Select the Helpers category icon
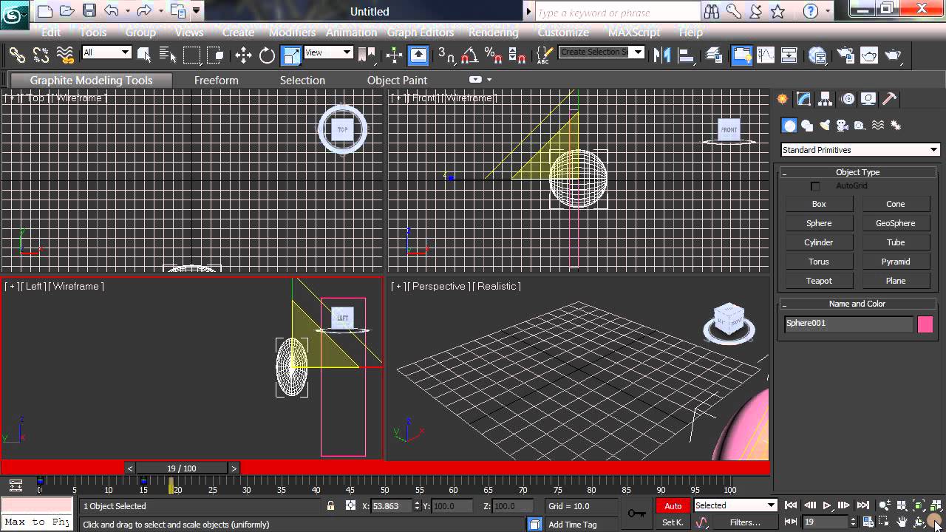Screen dimensions: 946x532 (860, 126)
